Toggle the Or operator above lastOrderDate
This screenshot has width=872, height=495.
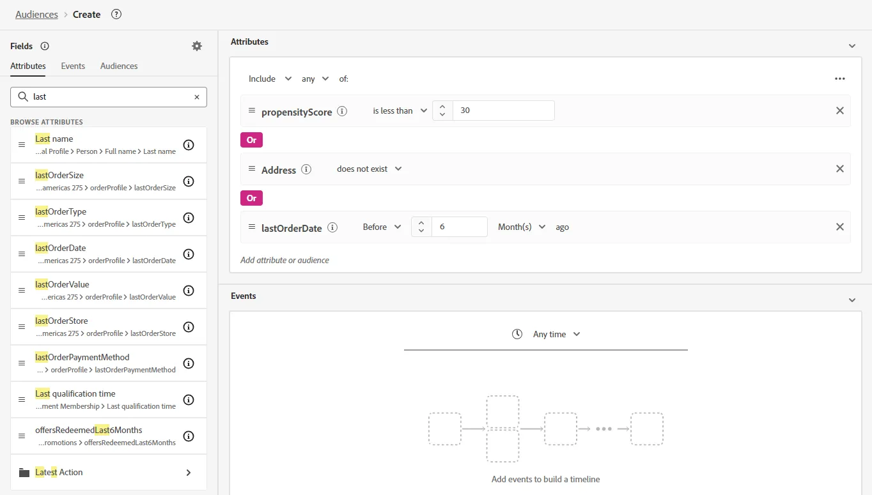click(x=251, y=198)
